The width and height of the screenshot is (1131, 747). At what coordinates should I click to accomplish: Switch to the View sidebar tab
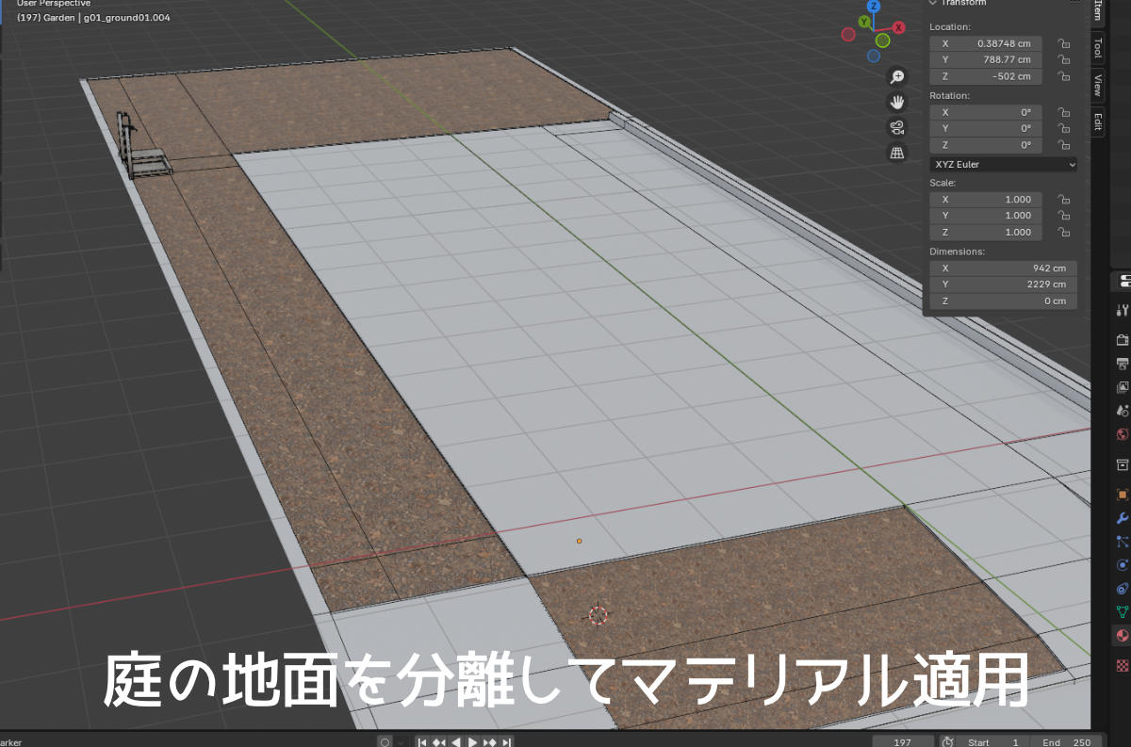pos(1097,86)
